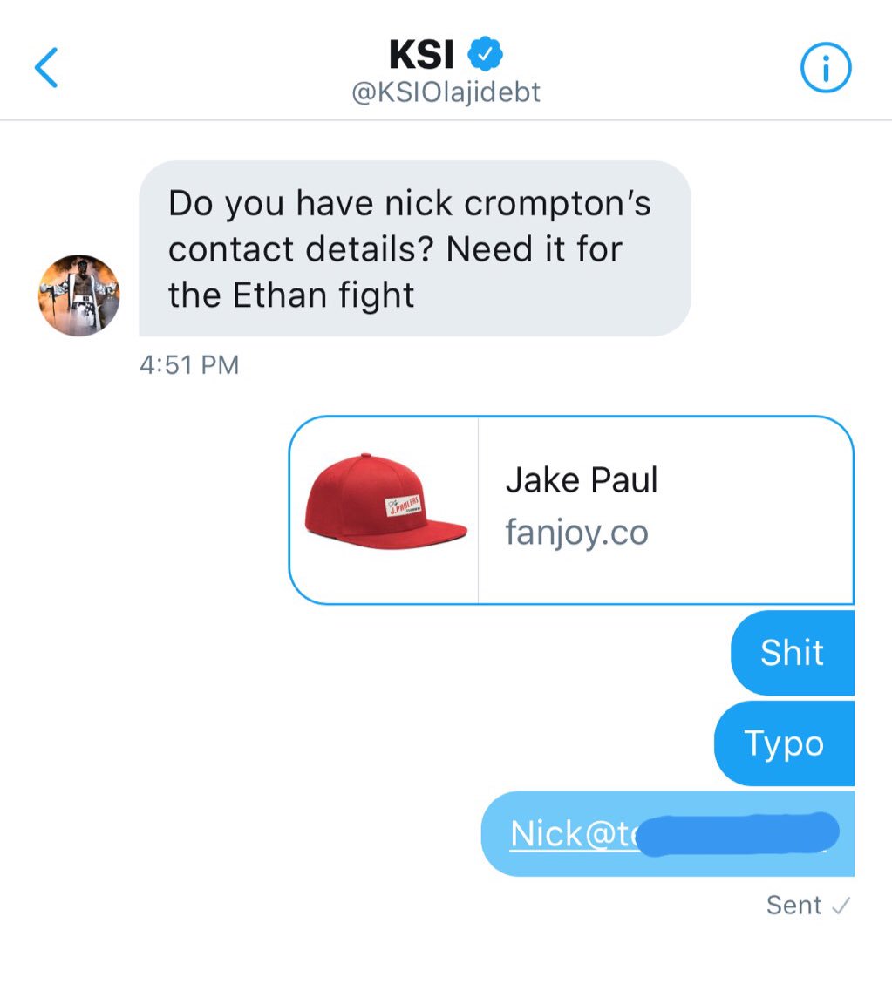Open KSI's profile avatar
The width and height of the screenshot is (892, 991).
click(x=79, y=295)
